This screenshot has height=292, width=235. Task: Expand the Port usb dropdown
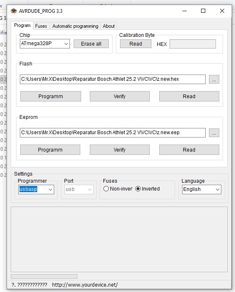79,189
